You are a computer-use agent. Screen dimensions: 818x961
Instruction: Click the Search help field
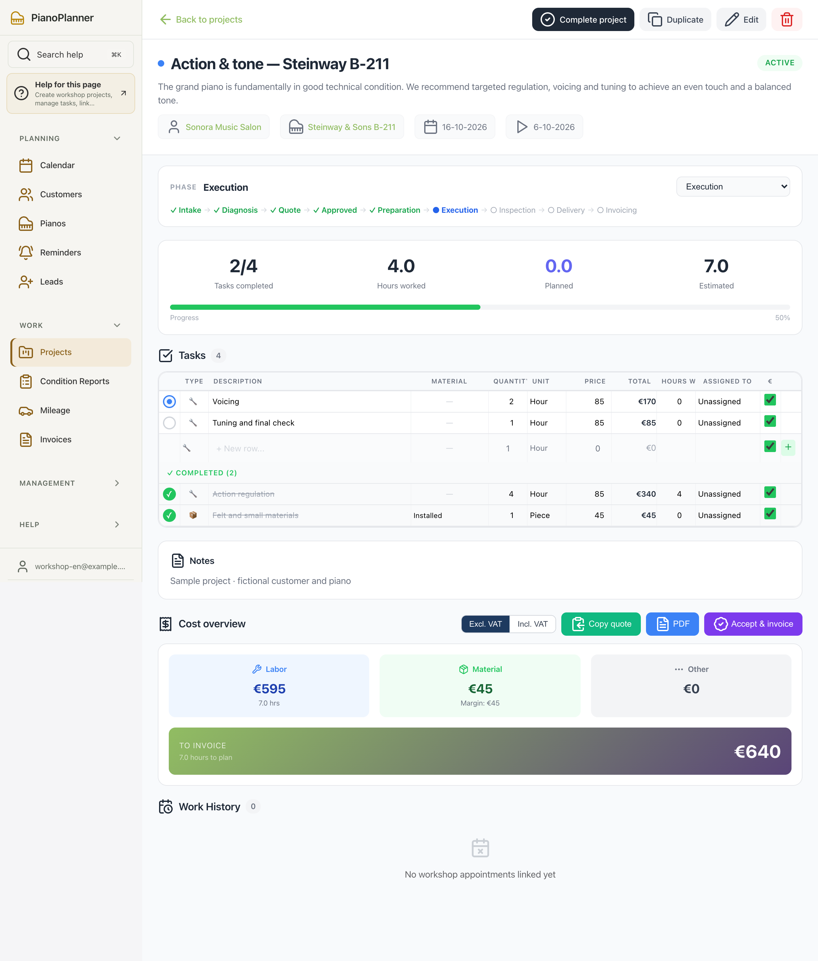pyautogui.click(x=70, y=55)
